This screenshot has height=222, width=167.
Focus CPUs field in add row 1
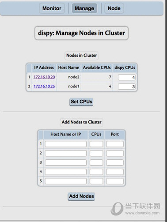(96, 144)
